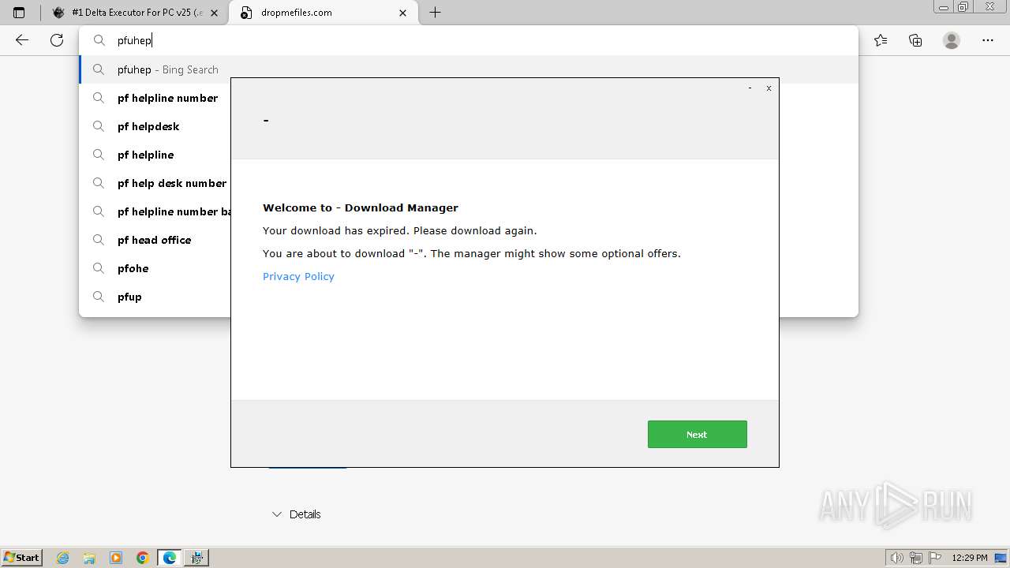Open the Collections icon
The image size is (1010, 568).
[915, 40]
